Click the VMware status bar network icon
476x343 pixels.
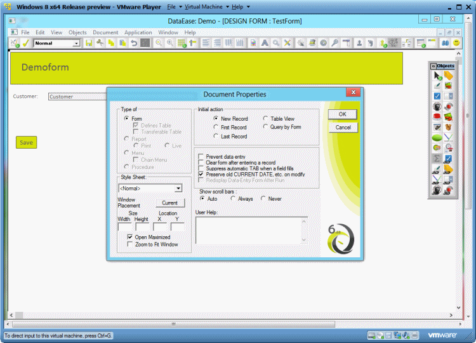[397, 335]
